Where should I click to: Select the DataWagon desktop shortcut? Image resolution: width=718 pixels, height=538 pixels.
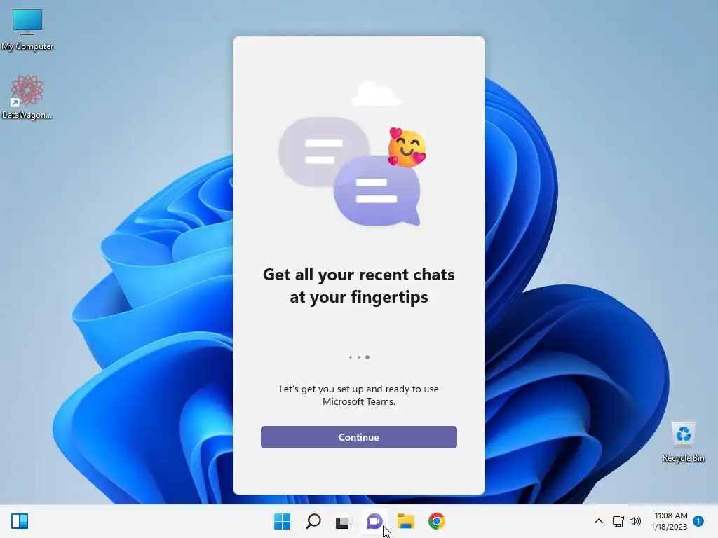pos(27,97)
